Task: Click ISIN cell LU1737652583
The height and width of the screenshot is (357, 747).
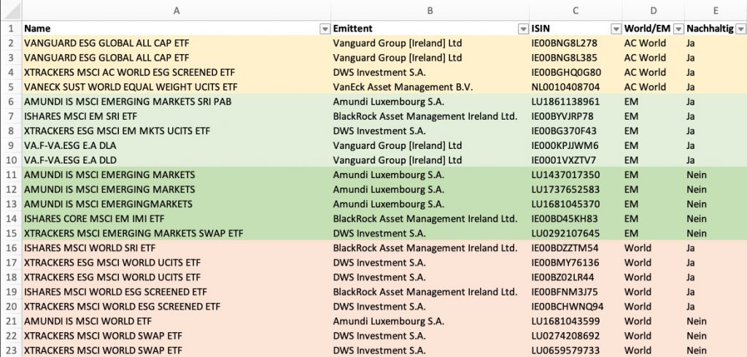Action: tap(576, 189)
